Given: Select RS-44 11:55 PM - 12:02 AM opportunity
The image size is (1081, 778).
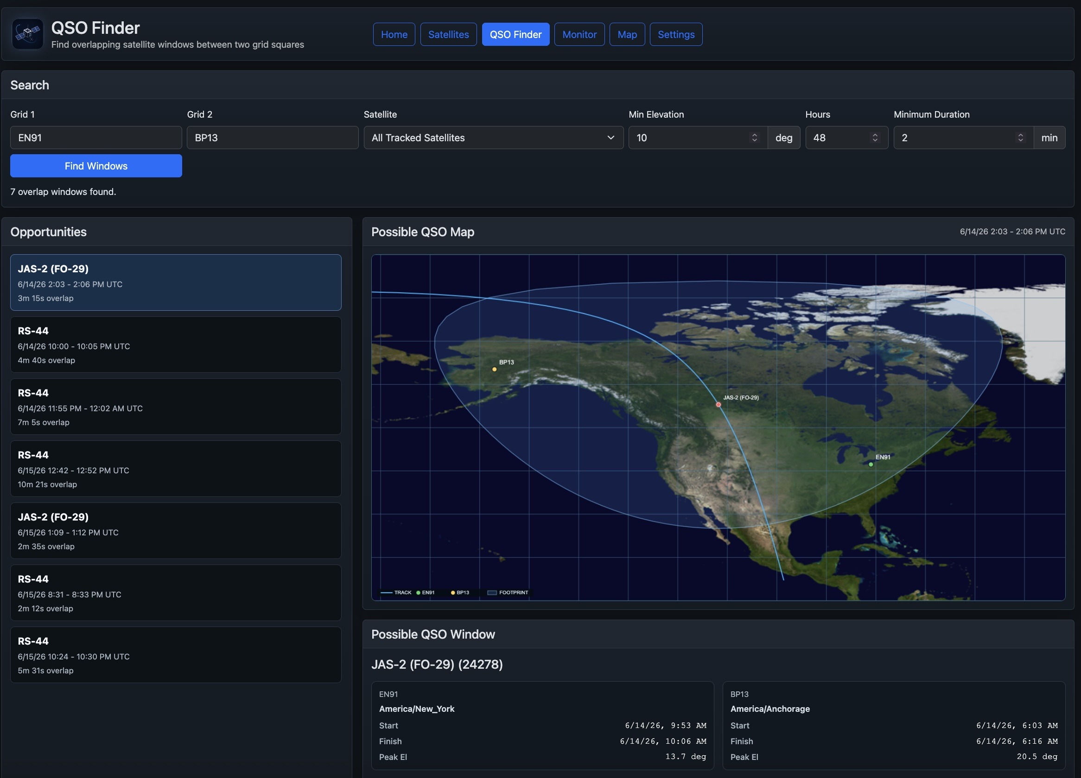Looking at the screenshot, I should click(176, 407).
